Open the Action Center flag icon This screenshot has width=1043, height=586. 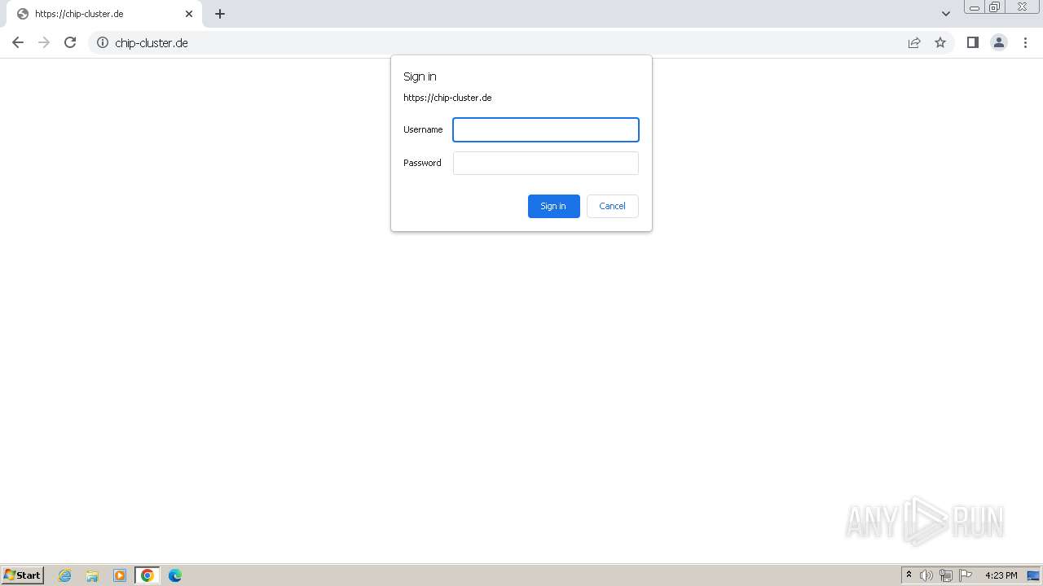point(966,575)
